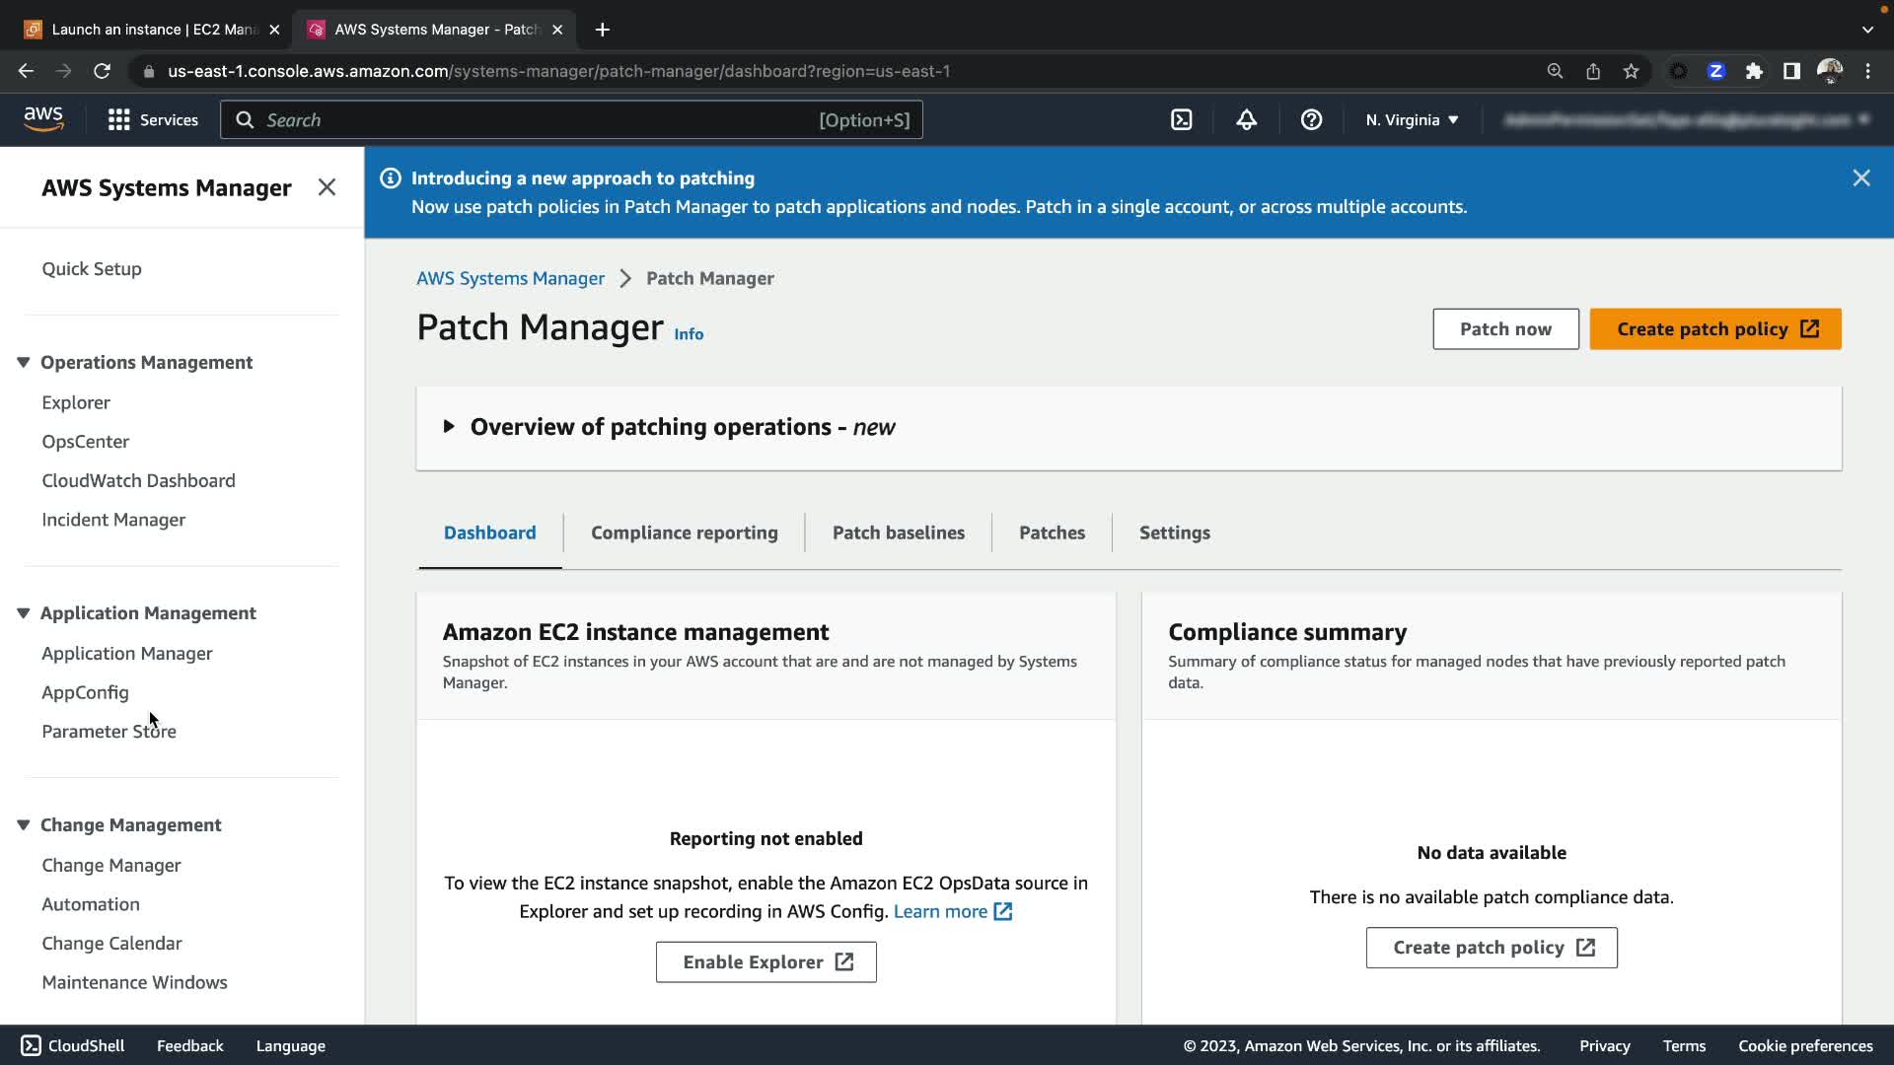Close AWS Systems Manager side navigation
The image size is (1894, 1065).
[x=327, y=187]
